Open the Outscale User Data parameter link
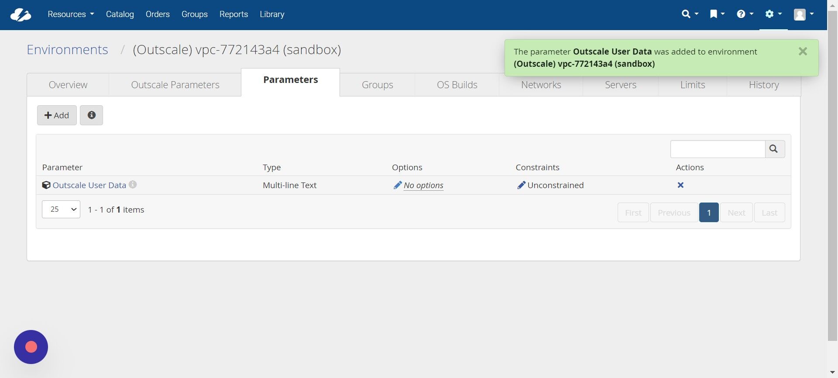This screenshot has width=838, height=378. [x=89, y=185]
